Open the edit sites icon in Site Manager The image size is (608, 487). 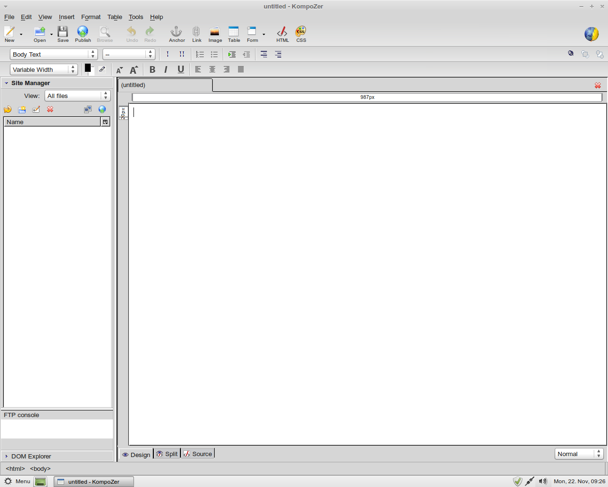(88, 109)
